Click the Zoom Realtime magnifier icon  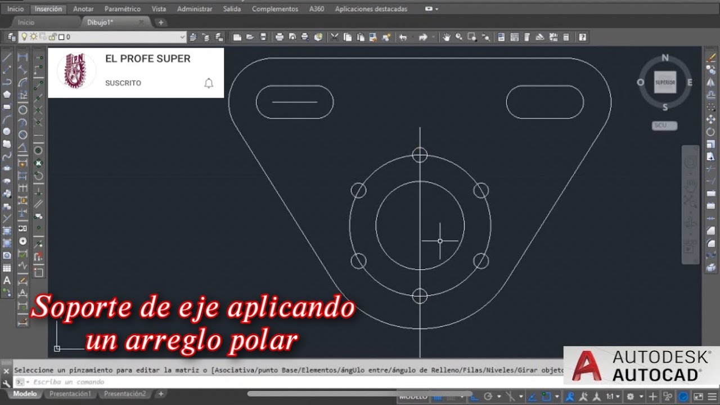[460, 37]
